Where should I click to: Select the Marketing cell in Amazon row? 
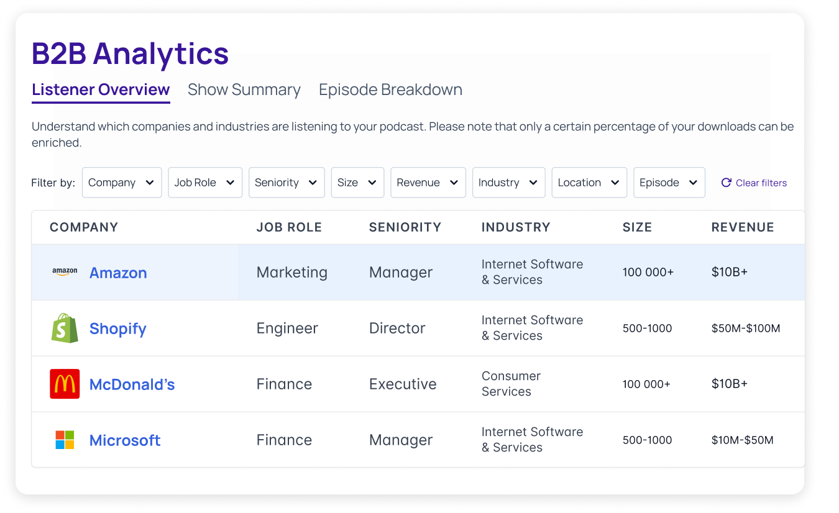click(x=292, y=273)
